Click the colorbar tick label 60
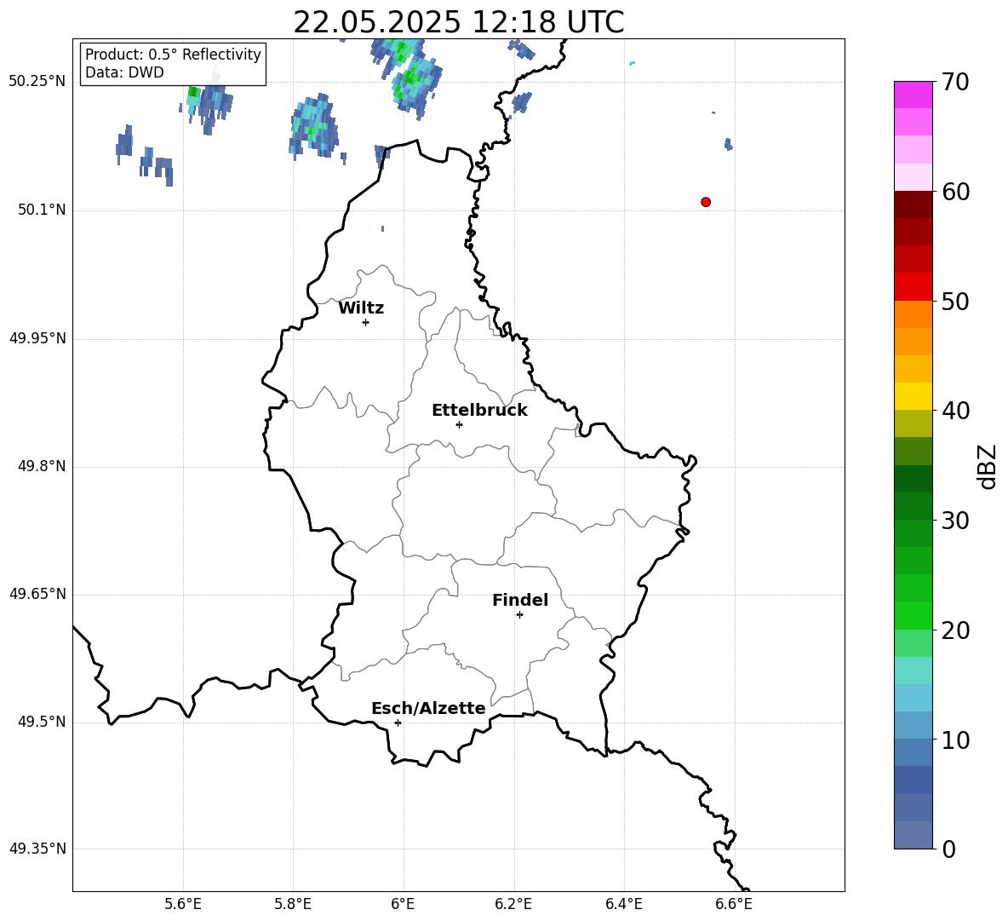This screenshot has height=921, width=1008. pyautogui.click(x=955, y=192)
